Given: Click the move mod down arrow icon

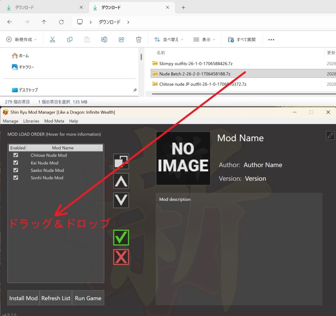Looking at the screenshot, I should tap(121, 200).
